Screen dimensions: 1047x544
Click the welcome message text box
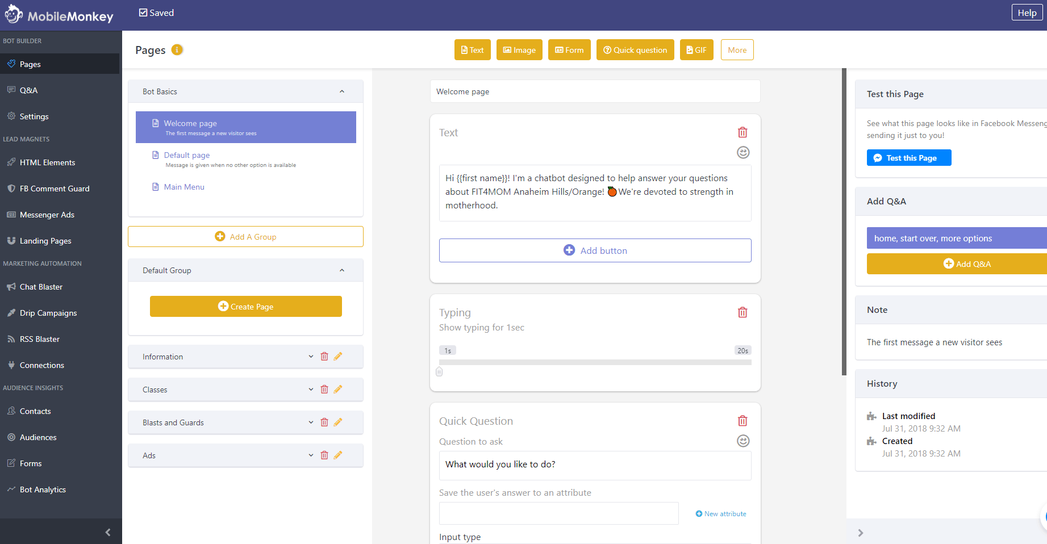click(595, 193)
